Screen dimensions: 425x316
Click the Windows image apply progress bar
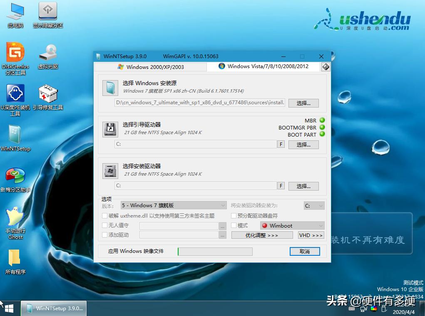(215, 251)
